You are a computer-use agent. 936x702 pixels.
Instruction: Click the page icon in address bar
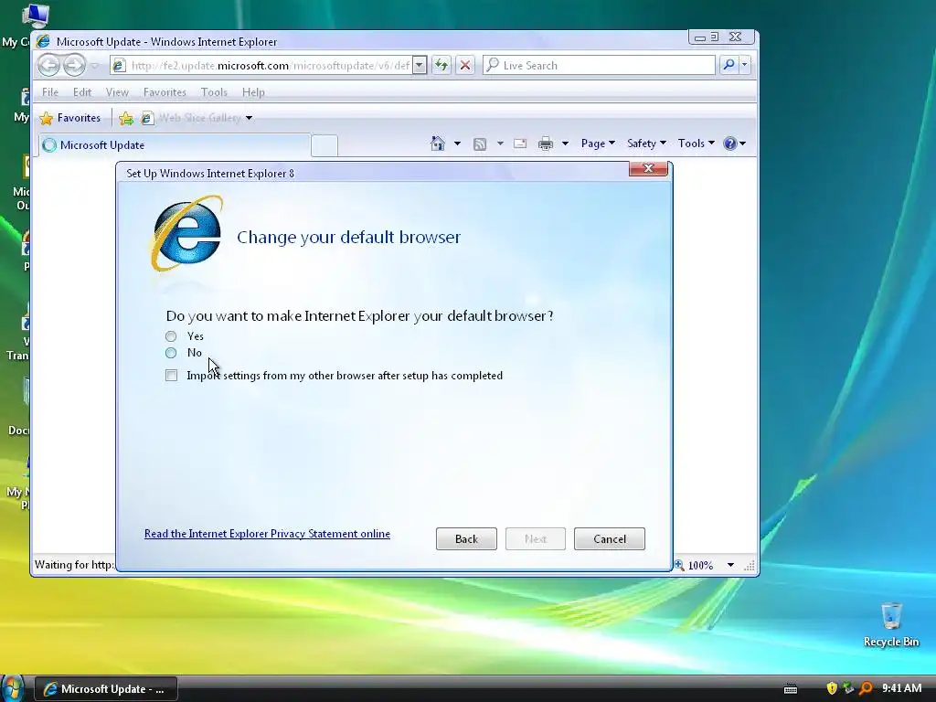click(119, 66)
